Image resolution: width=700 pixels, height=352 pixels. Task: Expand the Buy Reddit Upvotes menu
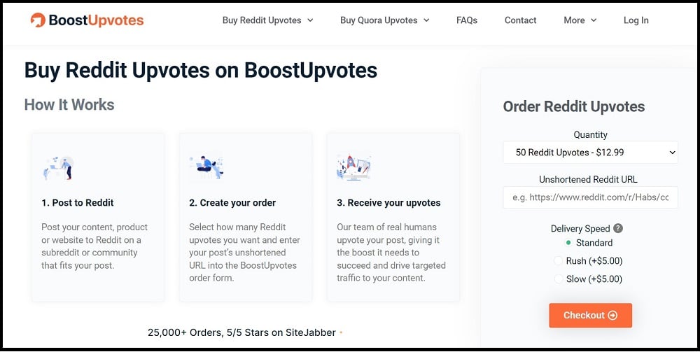[268, 20]
